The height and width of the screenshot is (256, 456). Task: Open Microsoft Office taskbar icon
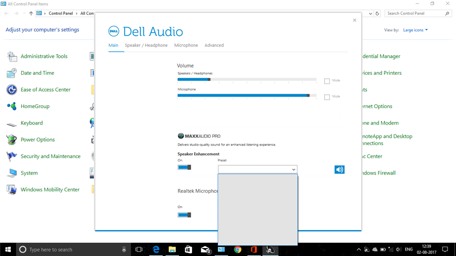click(254, 250)
